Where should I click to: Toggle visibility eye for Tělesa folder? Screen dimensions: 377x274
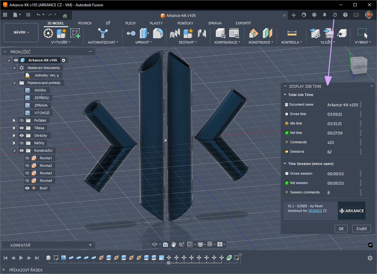(22, 128)
